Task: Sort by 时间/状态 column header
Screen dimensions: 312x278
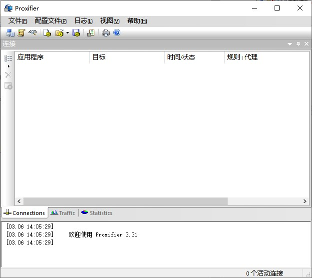Action: [x=194, y=57]
